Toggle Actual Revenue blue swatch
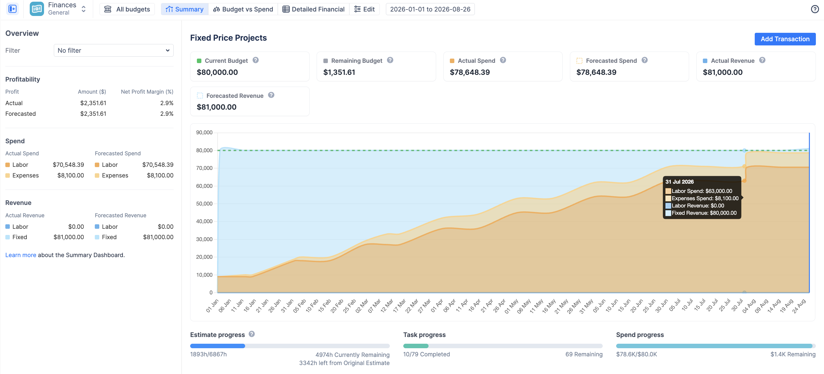Screen dimensions: 824x374 click(705, 61)
